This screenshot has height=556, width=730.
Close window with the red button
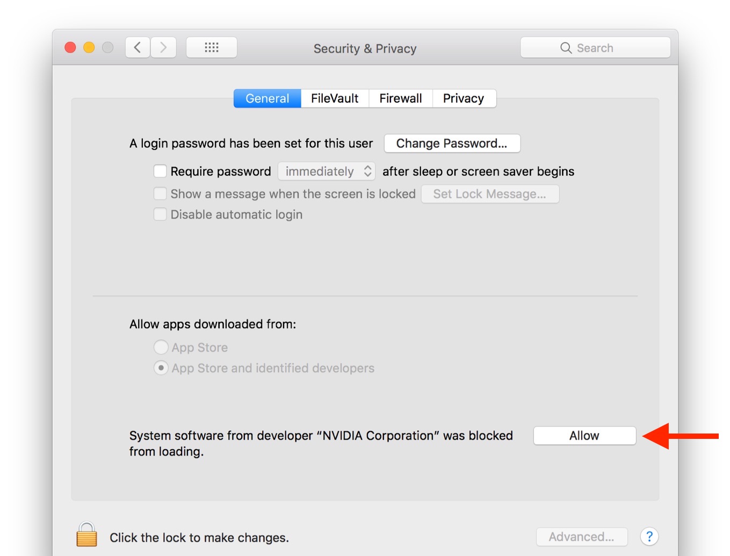[70, 48]
